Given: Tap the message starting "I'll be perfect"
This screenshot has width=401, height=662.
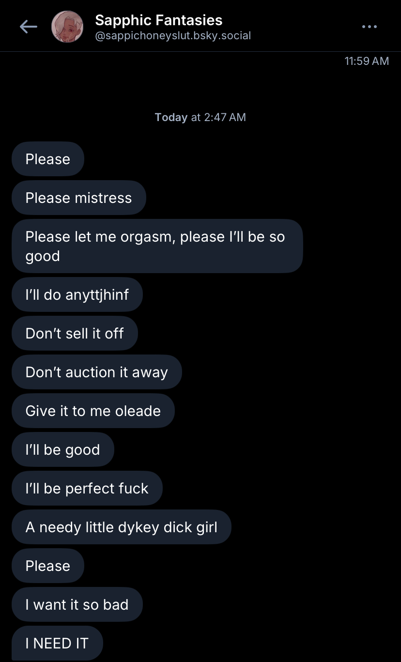Looking at the screenshot, I should tap(87, 488).
